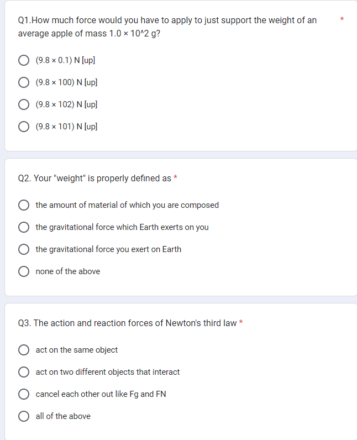
Task: Choose the (9.8 × 100) N [up] answer
Action: click(x=24, y=82)
